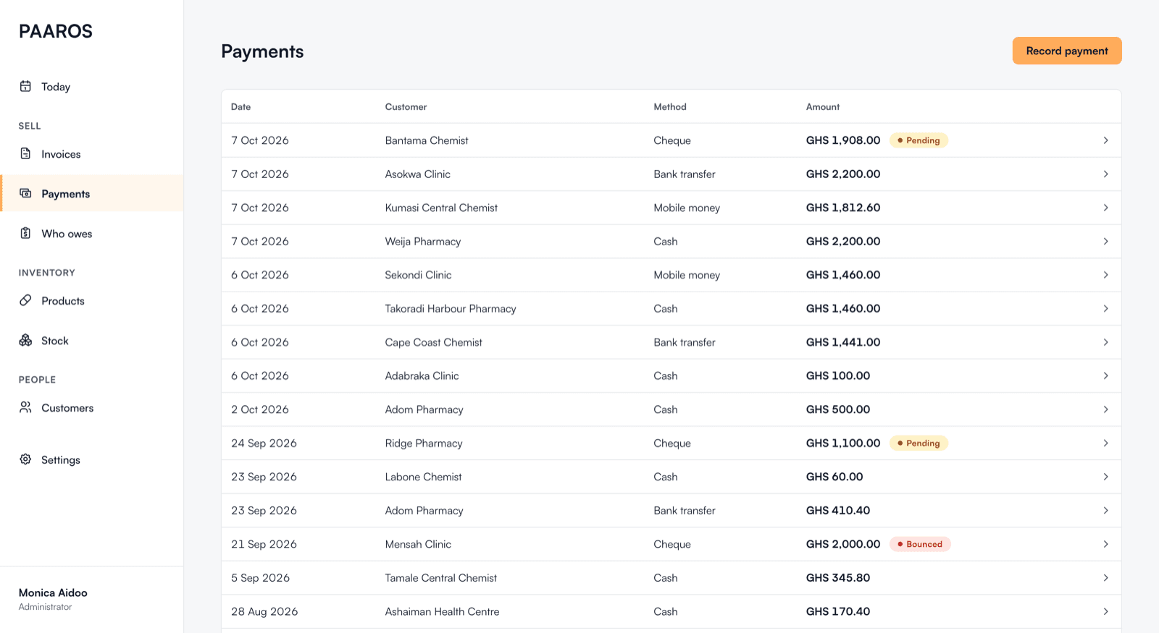Click the GHS 410.40 amount

pyautogui.click(x=838, y=510)
